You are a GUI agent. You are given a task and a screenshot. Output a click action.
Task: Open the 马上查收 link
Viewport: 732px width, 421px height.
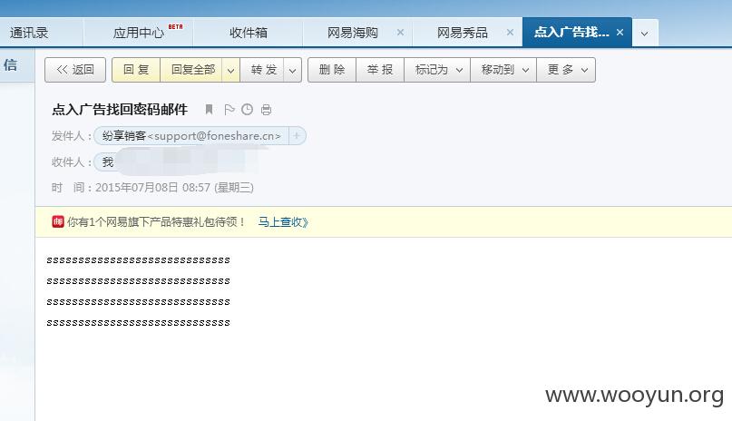[283, 221]
